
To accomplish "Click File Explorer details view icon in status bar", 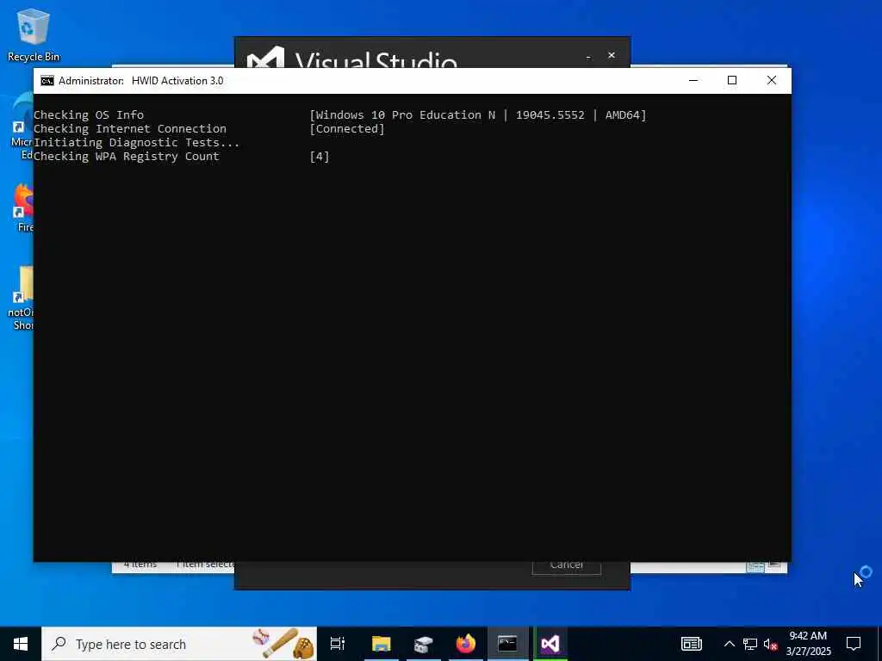I will pyautogui.click(x=755, y=566).
